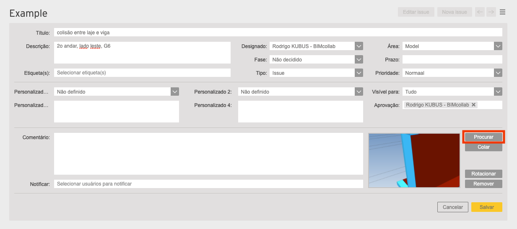
Task: Click the Etiqueta(s) selection field
Action: coord(142,73)
